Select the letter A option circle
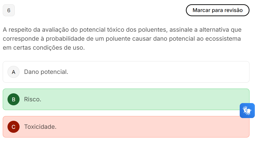Screen dimensions: 255x142 14,72
